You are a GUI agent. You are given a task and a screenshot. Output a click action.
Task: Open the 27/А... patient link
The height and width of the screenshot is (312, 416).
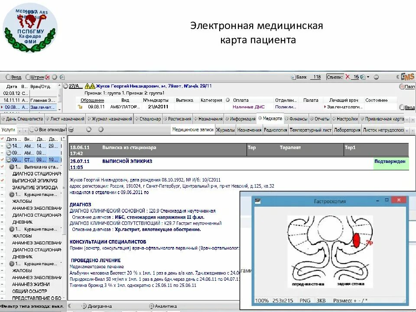point(75,86)
